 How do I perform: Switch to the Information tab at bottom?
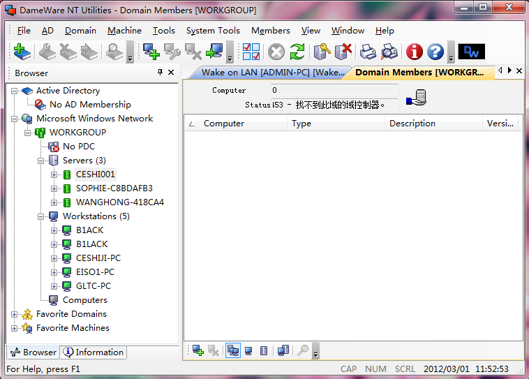pyautogui.click(x=94, y=352)
